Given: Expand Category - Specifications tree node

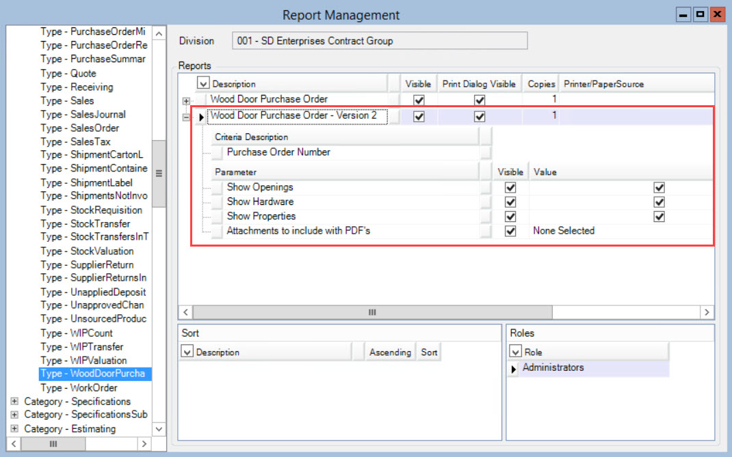Looking at the screenshot, I should pyautogui.click(x=14, y=402).
